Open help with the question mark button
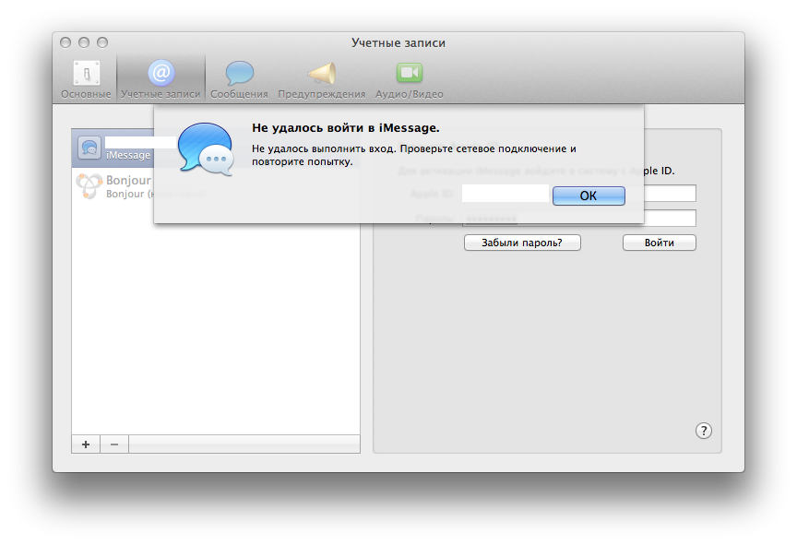Viewport: 797px width, 545px height. click(704, 431)
